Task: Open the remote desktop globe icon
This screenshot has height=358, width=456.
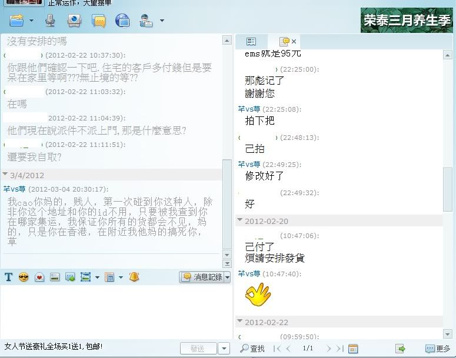Action: [x=122, y=21]
